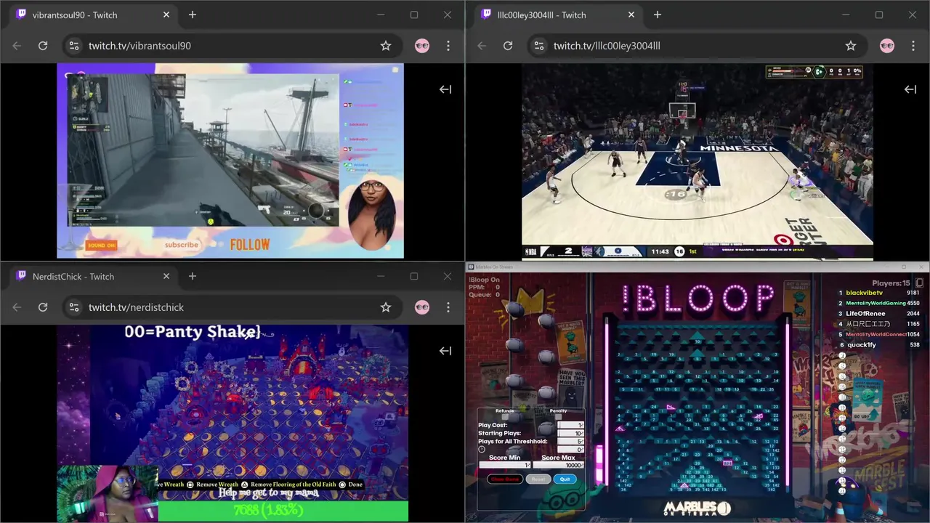Edit the Plays for All Threshhold field
The height and width of the screenshot is (523, 930).
click(x=570, y=441)
